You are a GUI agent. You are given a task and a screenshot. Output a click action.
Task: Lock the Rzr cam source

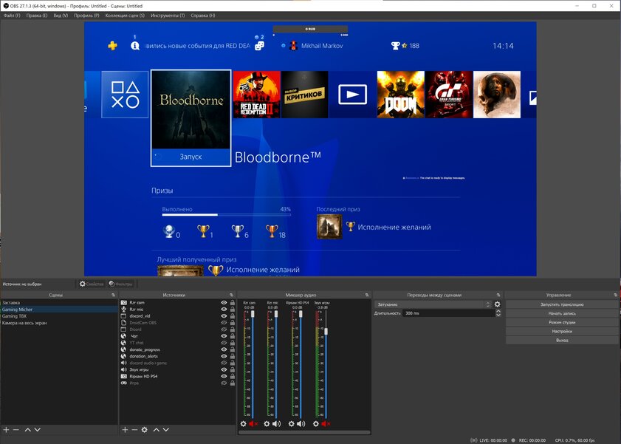[233, 303]
